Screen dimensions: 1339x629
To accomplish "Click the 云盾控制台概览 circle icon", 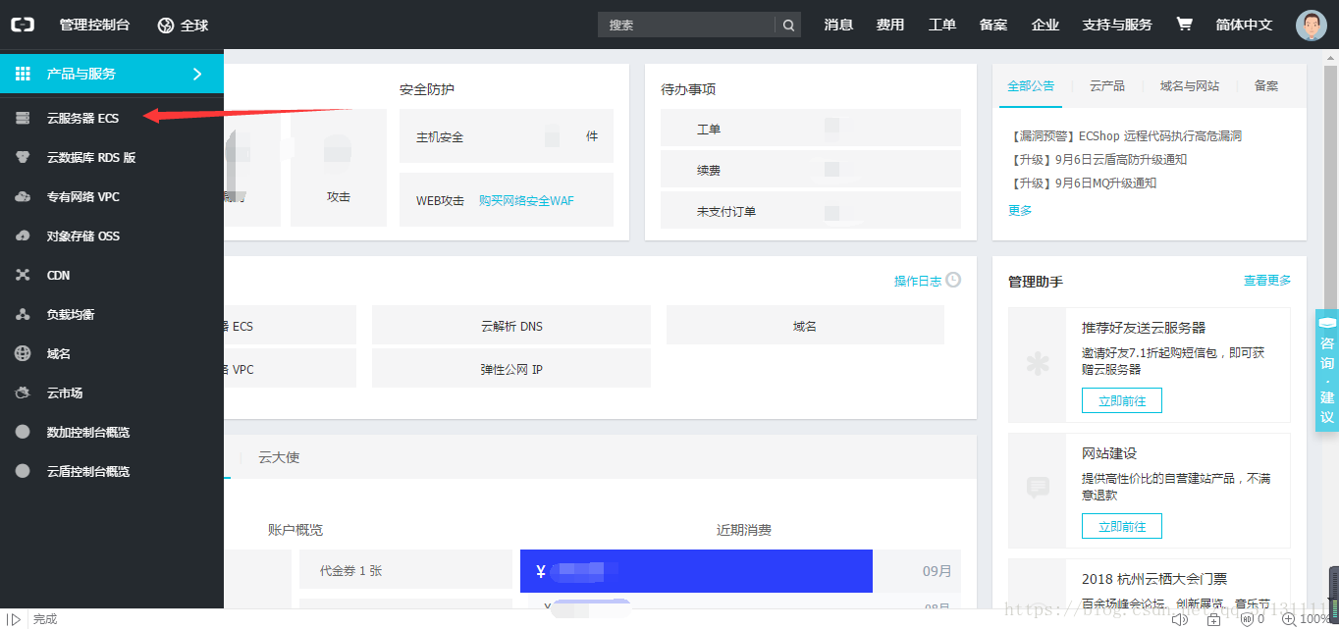I will tap(23, 471).
